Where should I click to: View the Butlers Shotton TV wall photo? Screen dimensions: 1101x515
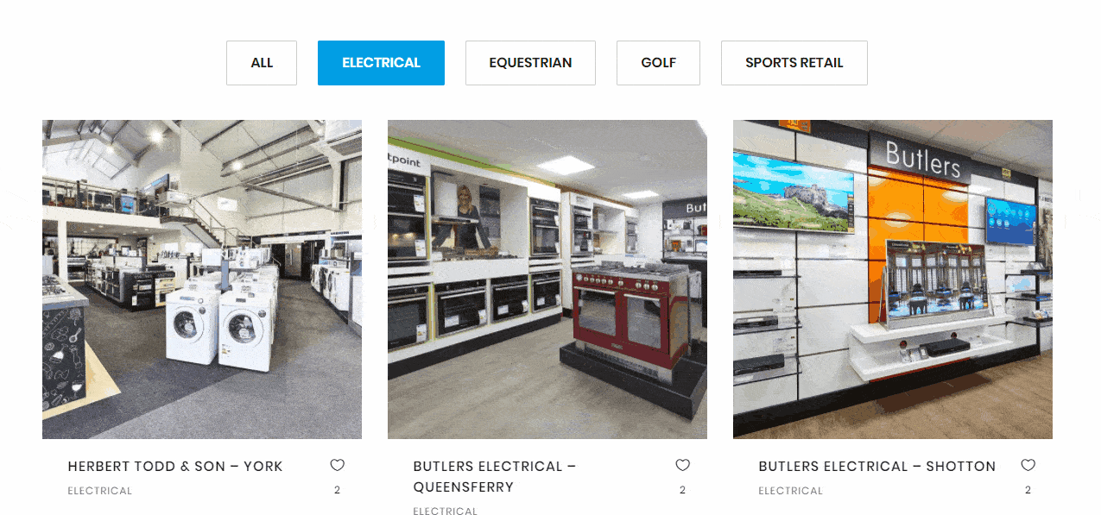893,279
